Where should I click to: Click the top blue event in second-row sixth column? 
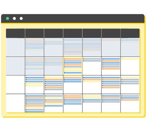click(111, 59)
